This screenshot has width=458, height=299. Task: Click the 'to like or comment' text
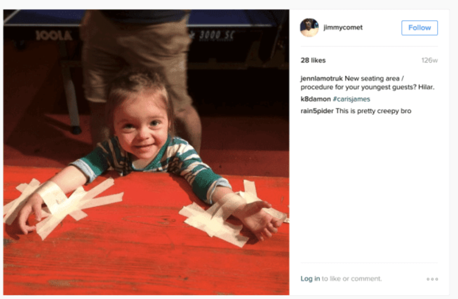(x=352, y=278)
